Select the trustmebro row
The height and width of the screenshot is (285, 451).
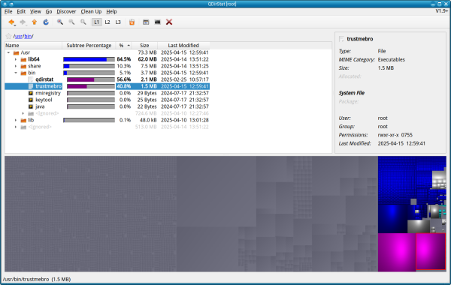[x=107, y=86]
